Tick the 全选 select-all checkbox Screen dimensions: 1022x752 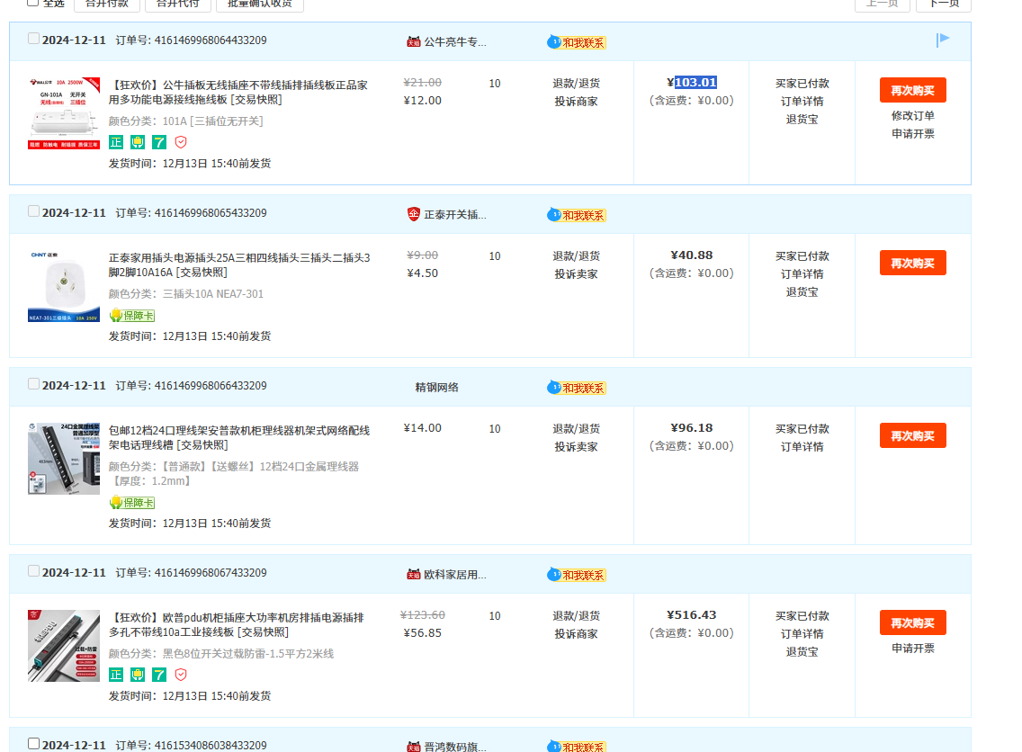(33, 2)
